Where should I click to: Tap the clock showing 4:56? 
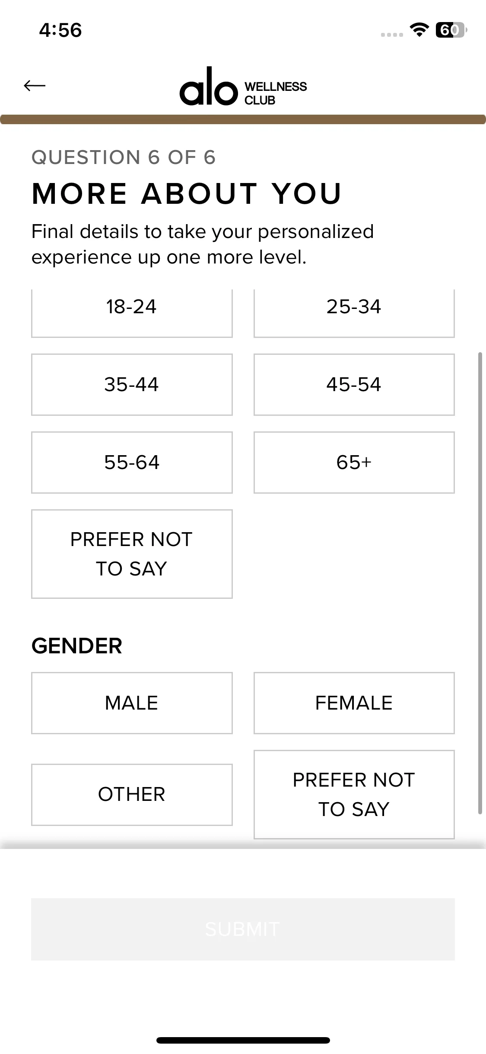(60, 30)
